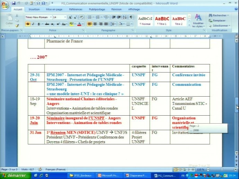Toggle underline (S) formatting
239x179 pixels.
pos(39,24)
